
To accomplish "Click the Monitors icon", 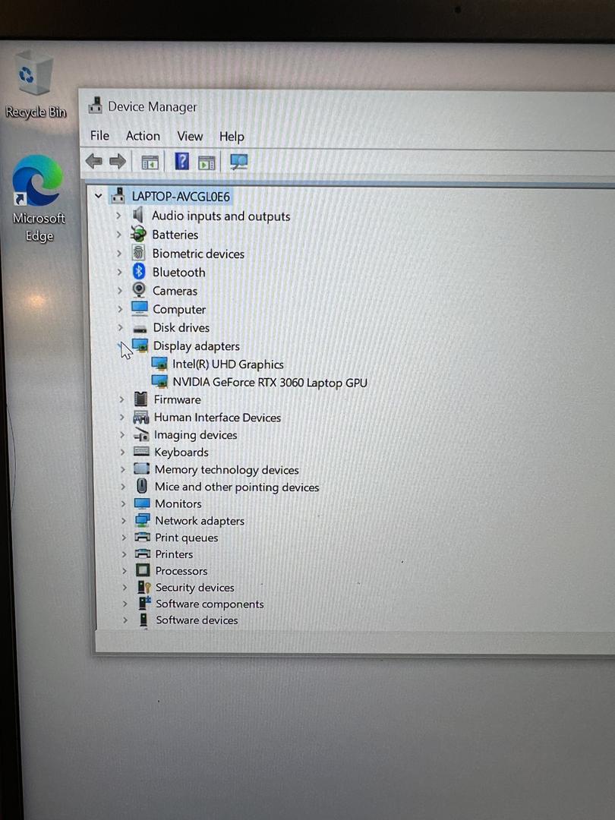I will coord(142,503).
